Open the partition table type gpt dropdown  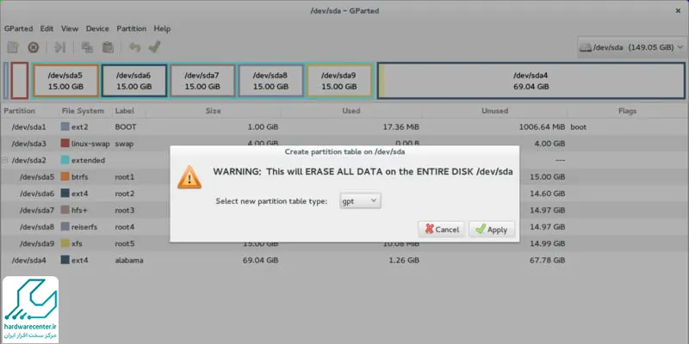point(360,201)
